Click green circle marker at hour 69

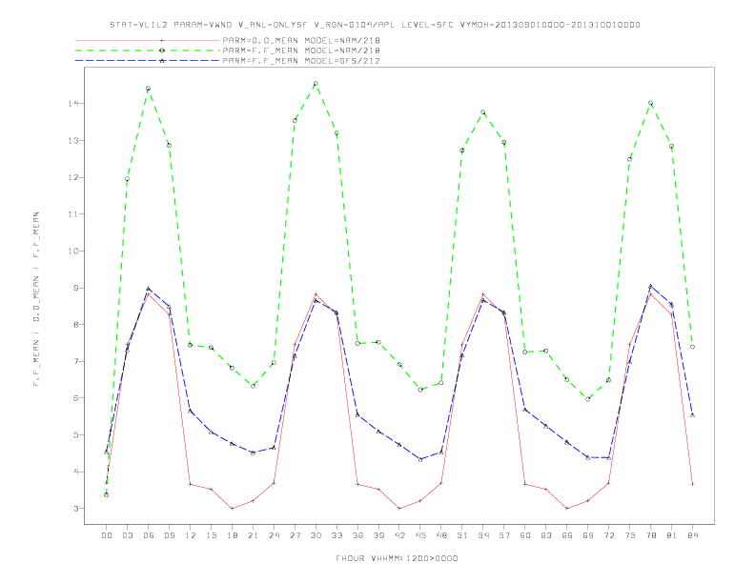coord(588,399)
